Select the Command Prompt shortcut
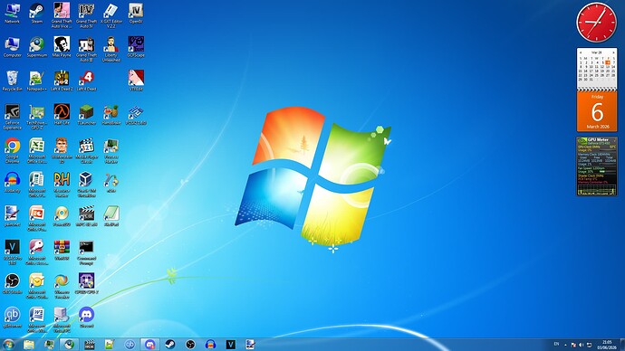This screenshot has width=625, height=351. coord(86,251)
